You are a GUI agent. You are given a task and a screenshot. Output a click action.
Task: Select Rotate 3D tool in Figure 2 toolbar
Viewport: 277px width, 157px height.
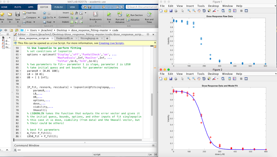pyautogui.click(x=204, y=79)
